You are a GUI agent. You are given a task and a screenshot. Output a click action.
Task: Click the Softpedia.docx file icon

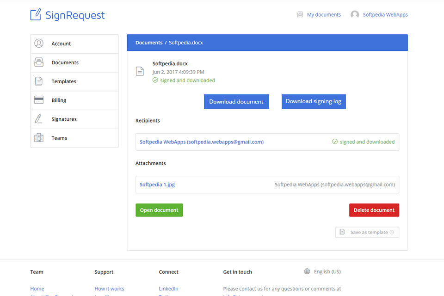(140, 71)
